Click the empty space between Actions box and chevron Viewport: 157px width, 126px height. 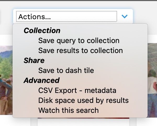pos(119,17)
